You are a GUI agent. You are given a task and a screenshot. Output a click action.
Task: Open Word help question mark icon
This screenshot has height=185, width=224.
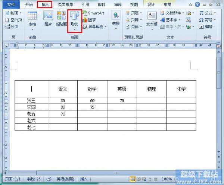click(197, 4)
